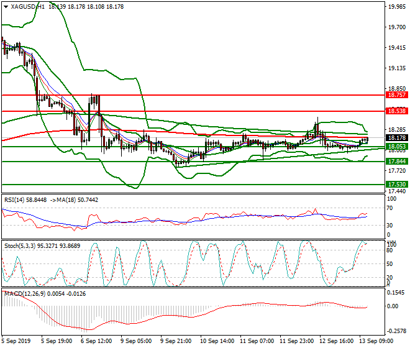The width and height of the screenshot is (410, 348).
Task: Click the 19.415 price axis value
Action: [397, 48]
